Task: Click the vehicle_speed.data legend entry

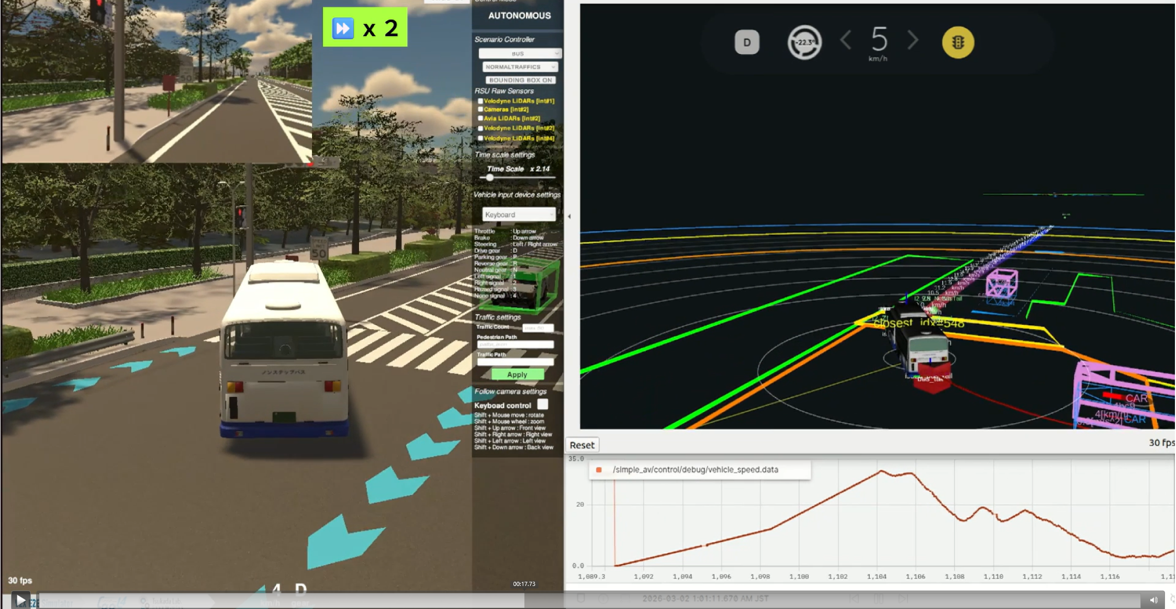Action: [696, 470]
